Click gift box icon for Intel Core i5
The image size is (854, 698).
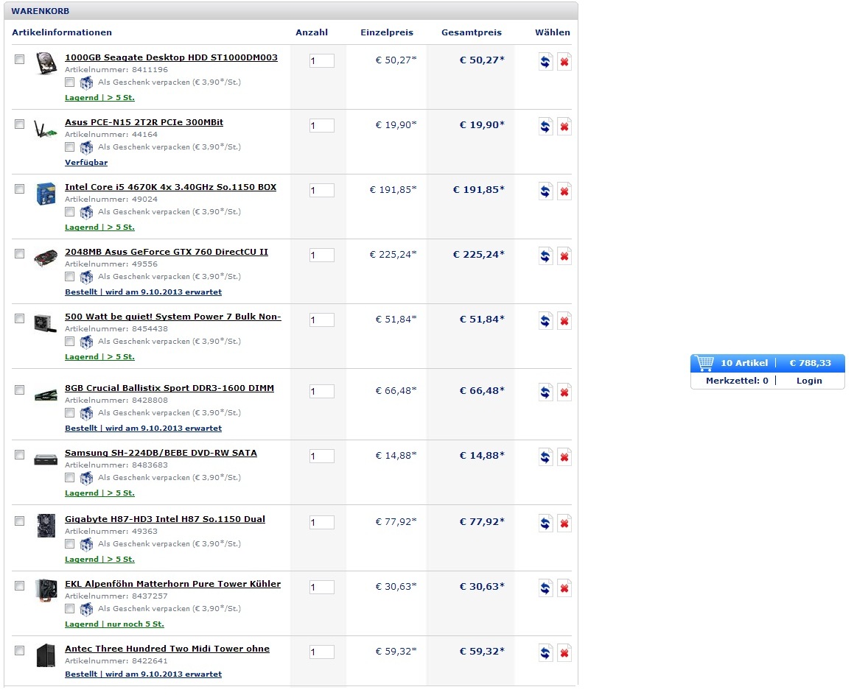tap(86, 212)
